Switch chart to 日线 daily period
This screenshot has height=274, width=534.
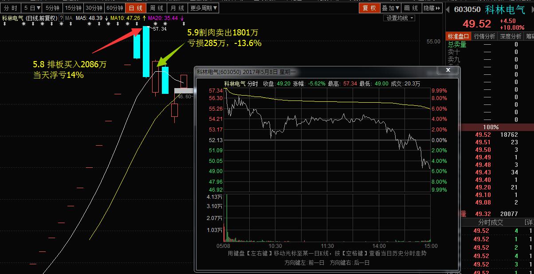[x=136, y=8]
